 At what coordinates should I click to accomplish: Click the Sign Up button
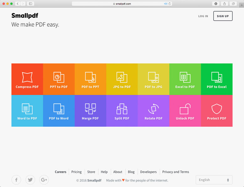point(223,16)
